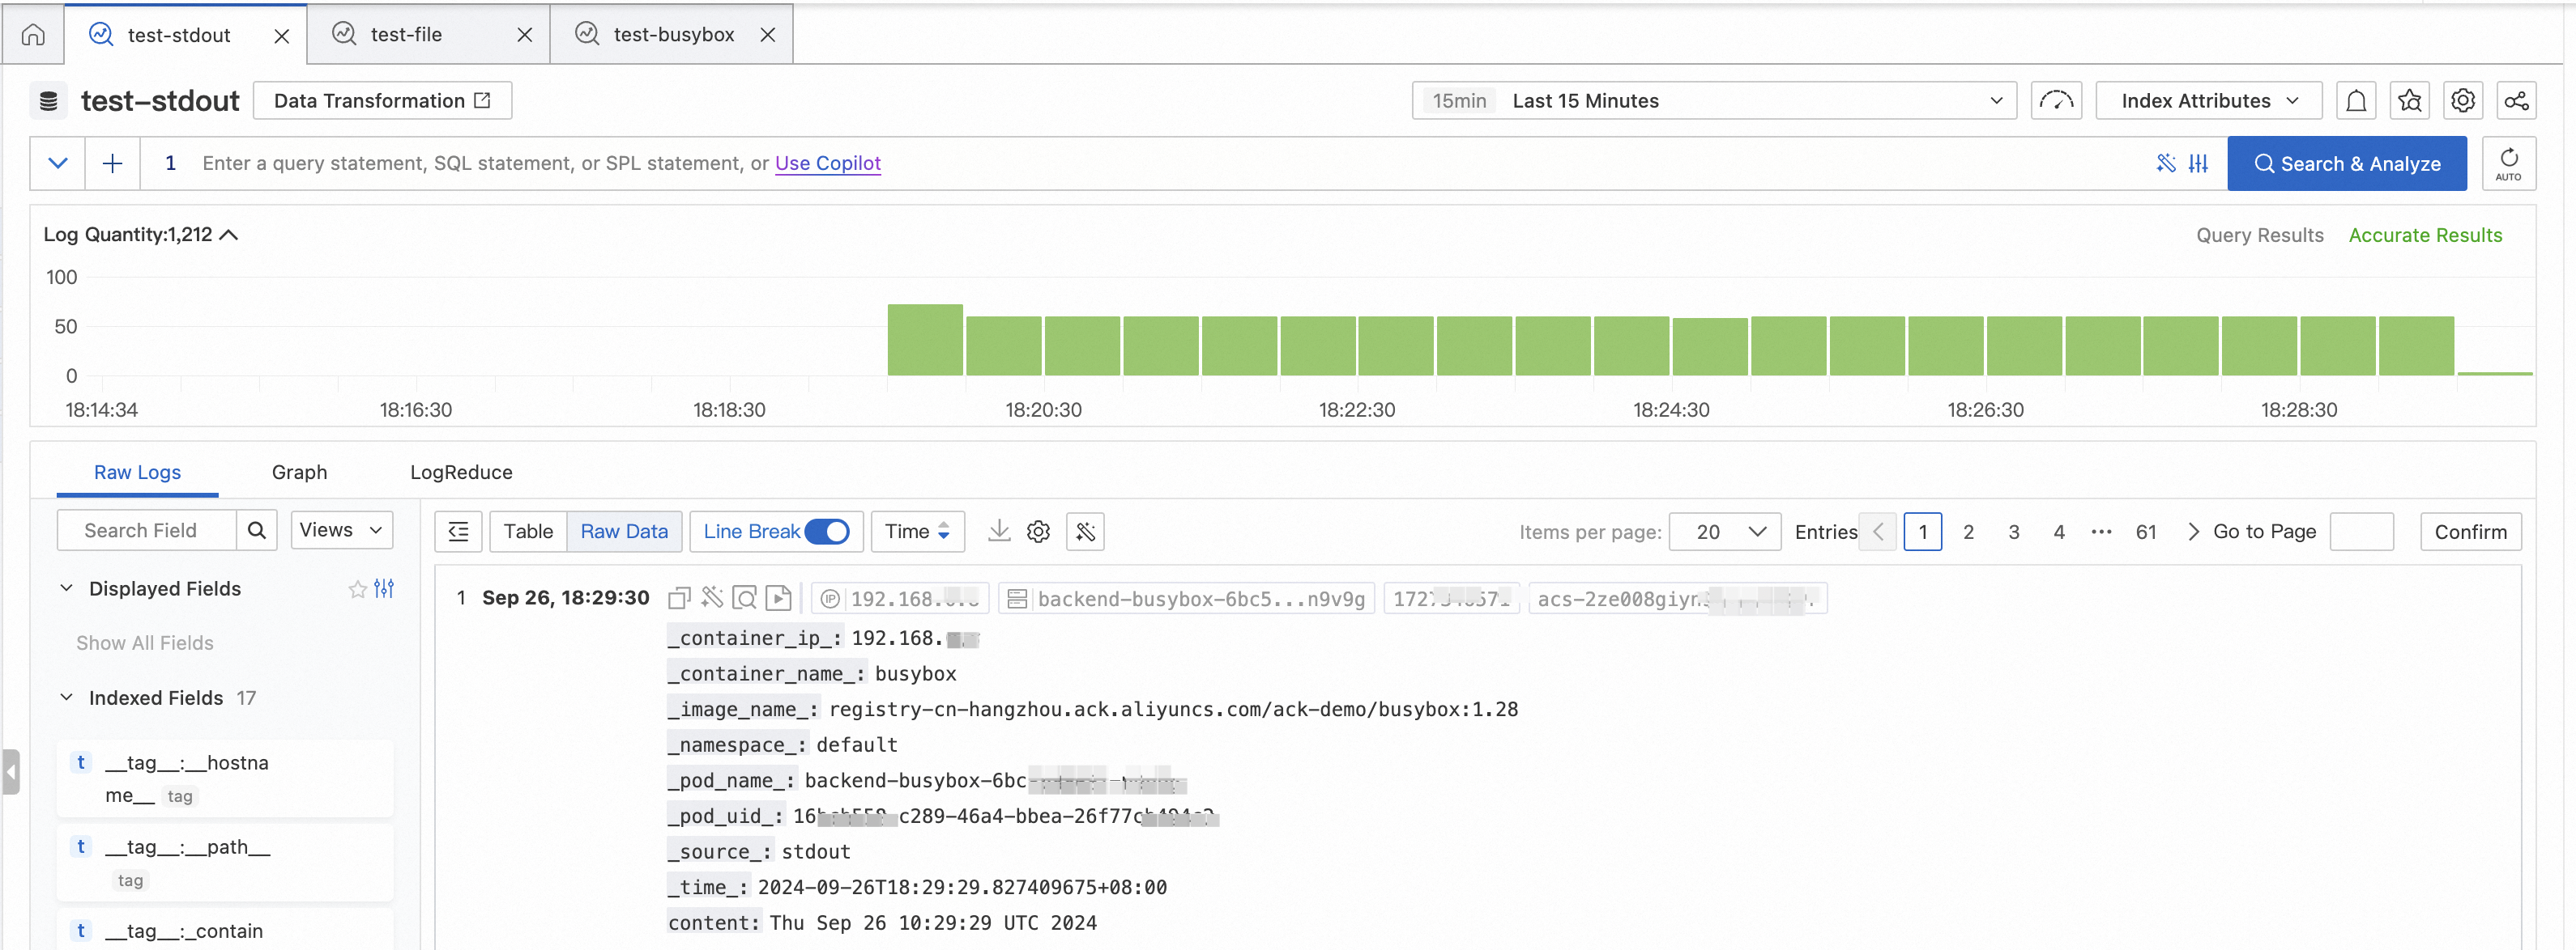Open the settings gear beside Index Attributes
The width and height of the screenshot is (2576, 950).
pyautogui.click(x=2462, y=101)
